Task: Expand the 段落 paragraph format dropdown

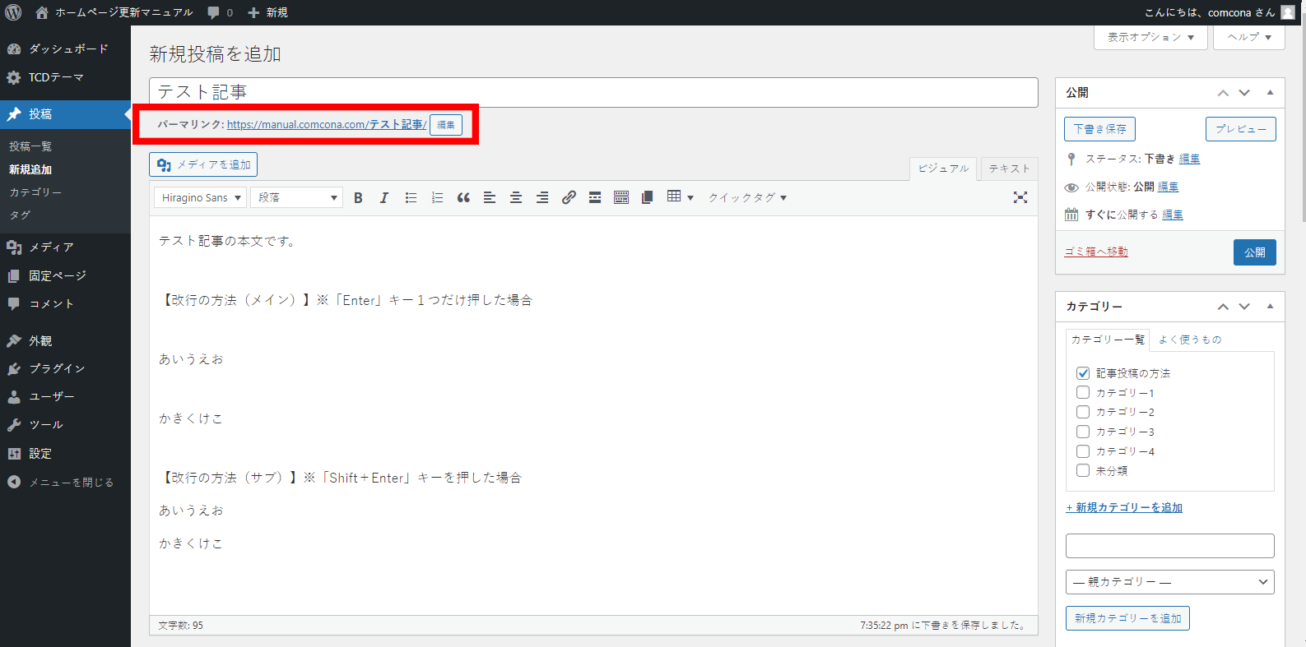Action: (297, 198)
